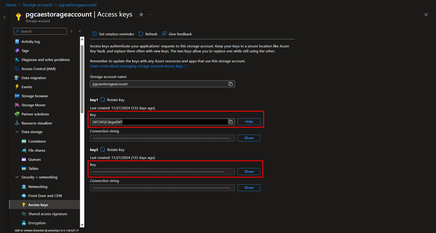This screenshot has width=436, height=233.
Task: Open the more options ellipsis in header
Action: pyautogui.click(x=151, y=14)
